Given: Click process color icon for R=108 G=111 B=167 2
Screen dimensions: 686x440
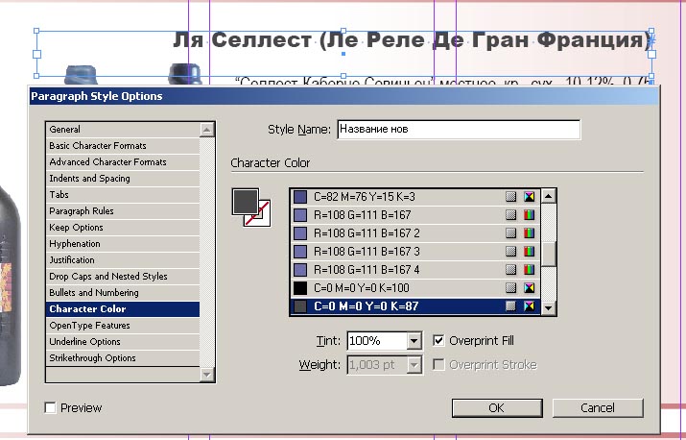Looking at the screenshot, I should click(511, 233).
